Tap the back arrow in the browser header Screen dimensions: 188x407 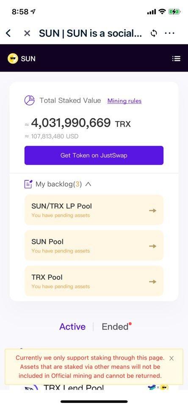point(8,33)
